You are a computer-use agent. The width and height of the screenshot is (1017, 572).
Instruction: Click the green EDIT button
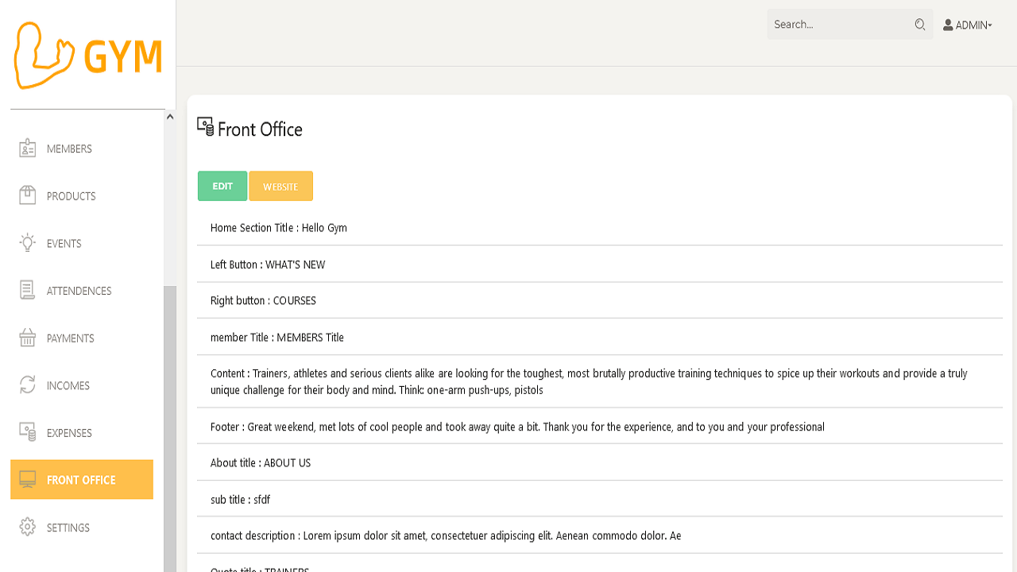click(x=222, y=185)
